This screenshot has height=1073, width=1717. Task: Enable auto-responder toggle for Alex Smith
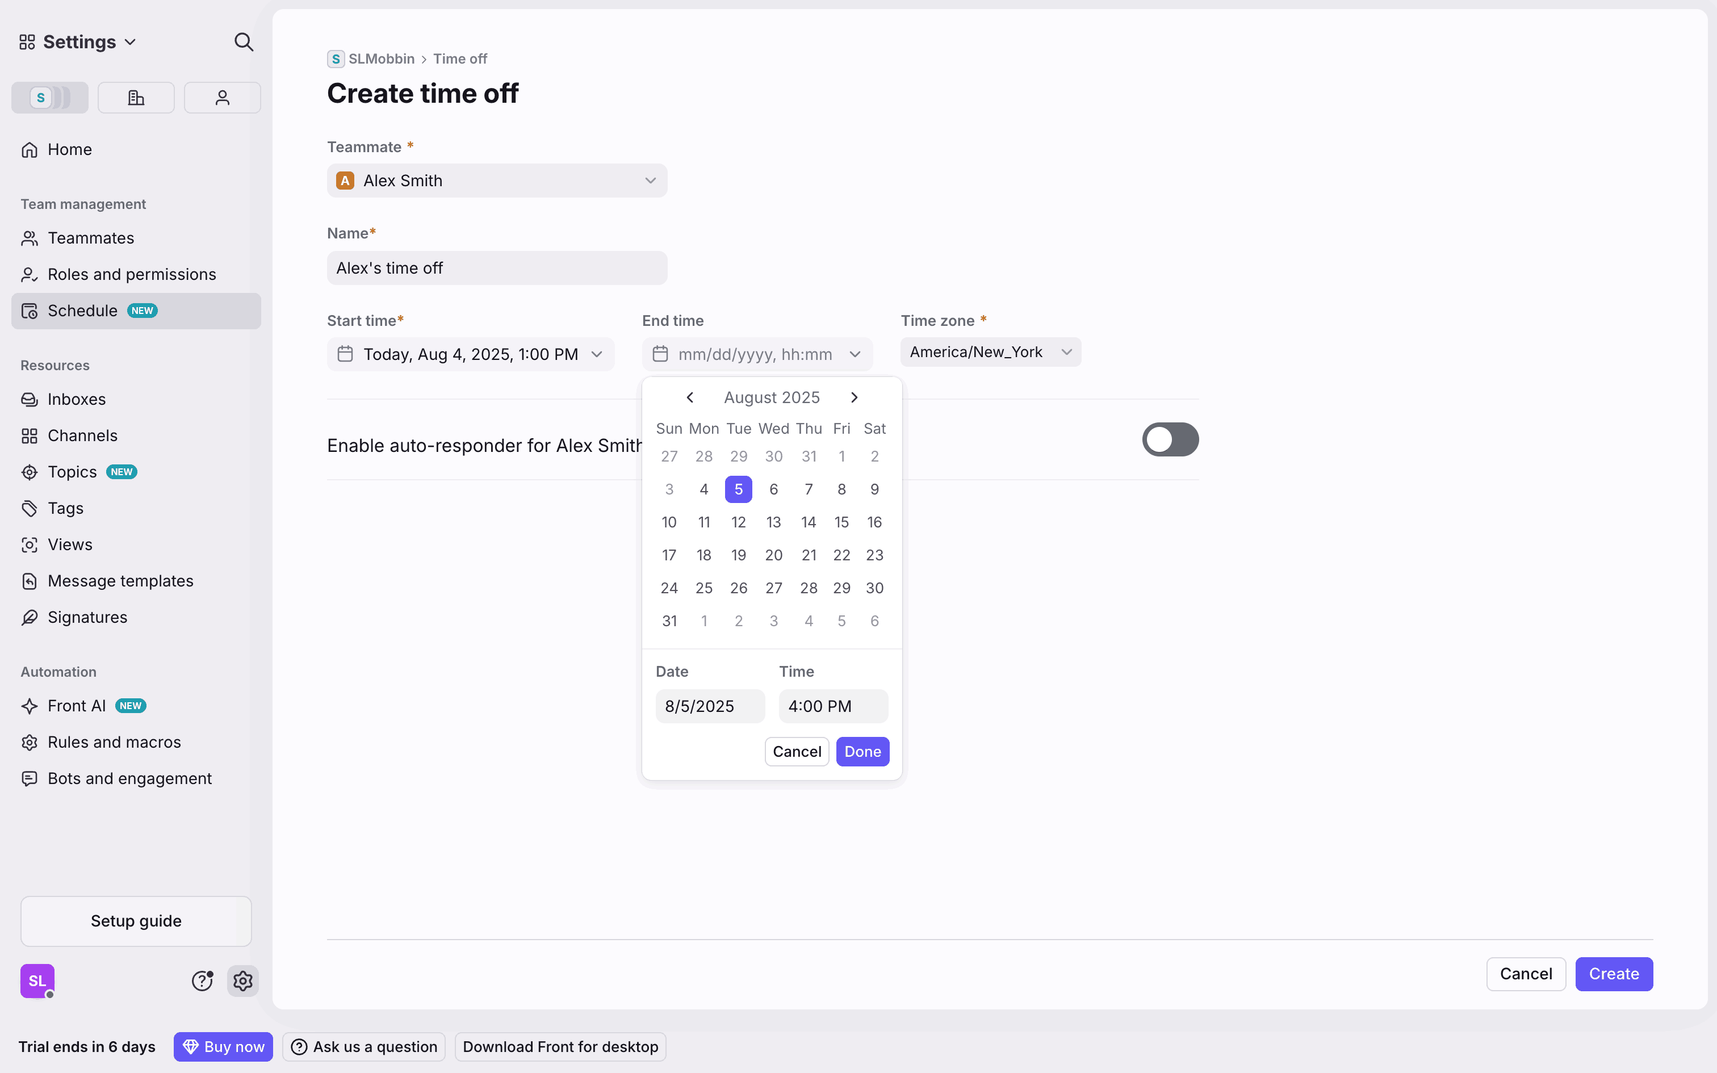coord(1169,439)
